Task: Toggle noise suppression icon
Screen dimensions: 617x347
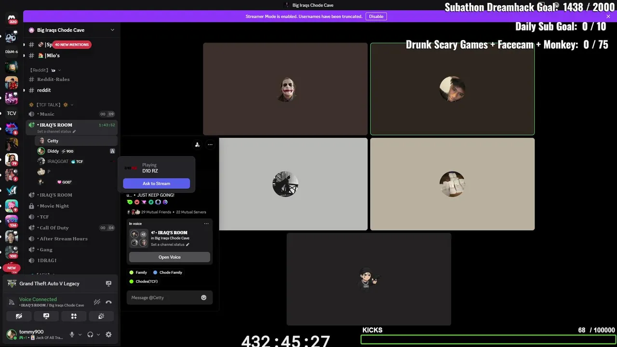Action: 97,302
